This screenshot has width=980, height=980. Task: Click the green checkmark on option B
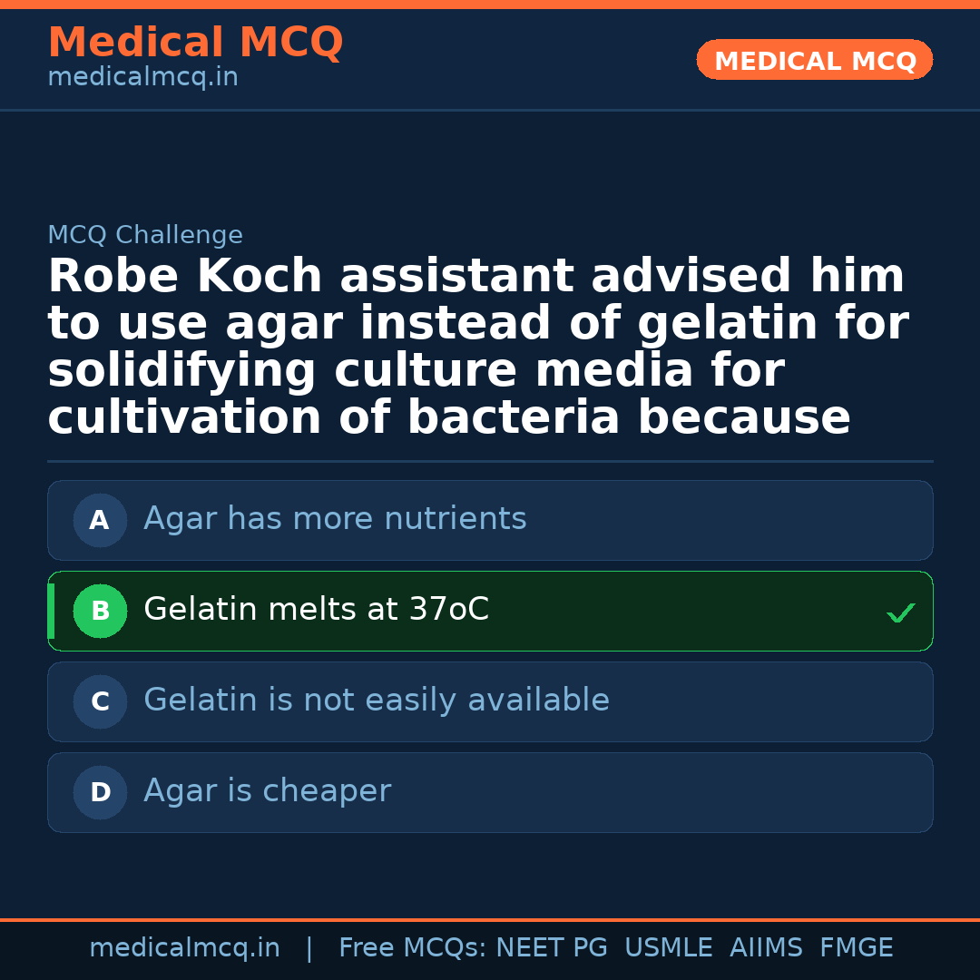[900, 613]
